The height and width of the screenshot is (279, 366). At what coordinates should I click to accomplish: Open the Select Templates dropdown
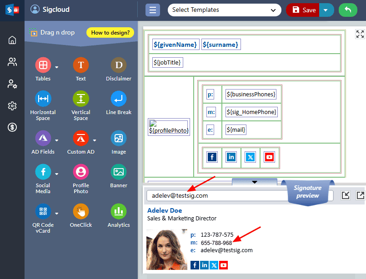(224, 10)
